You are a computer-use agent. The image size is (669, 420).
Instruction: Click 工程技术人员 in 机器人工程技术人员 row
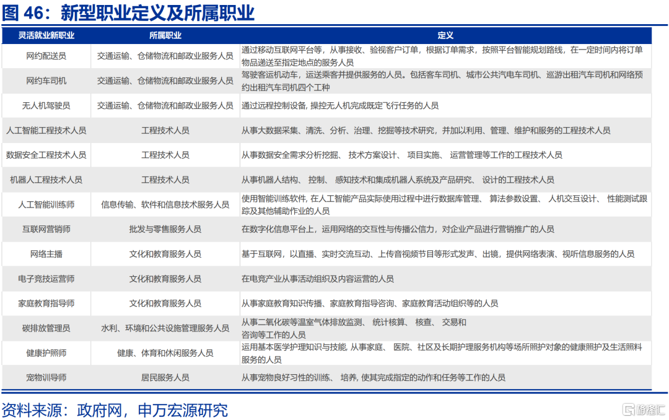click(x=165, y=180)
